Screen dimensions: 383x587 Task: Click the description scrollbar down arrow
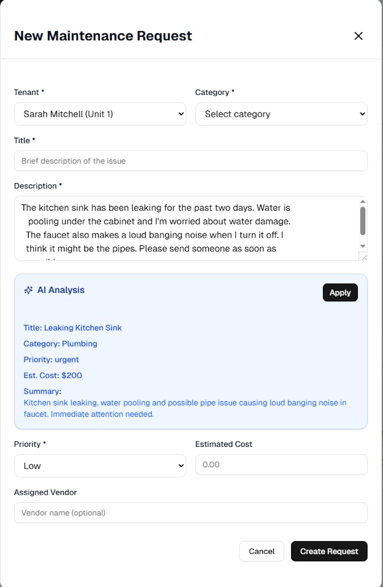(x=363, y=246)
